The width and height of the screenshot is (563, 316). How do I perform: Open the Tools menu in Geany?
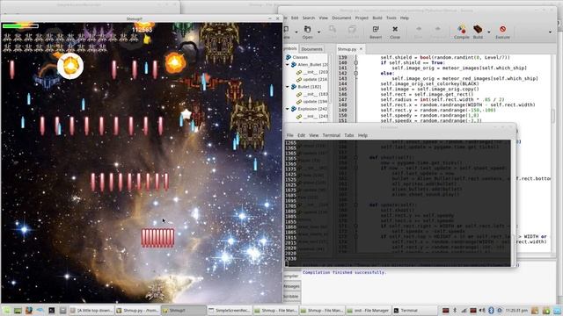click(391, 18)
